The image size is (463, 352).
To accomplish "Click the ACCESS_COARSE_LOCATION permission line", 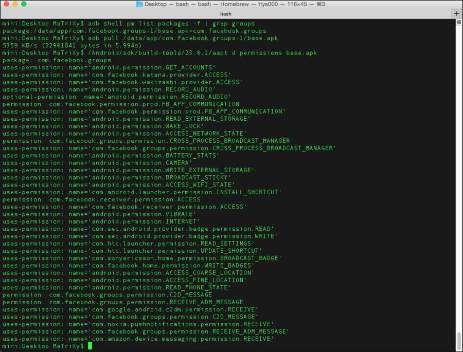I will click(x=128, y=273).
